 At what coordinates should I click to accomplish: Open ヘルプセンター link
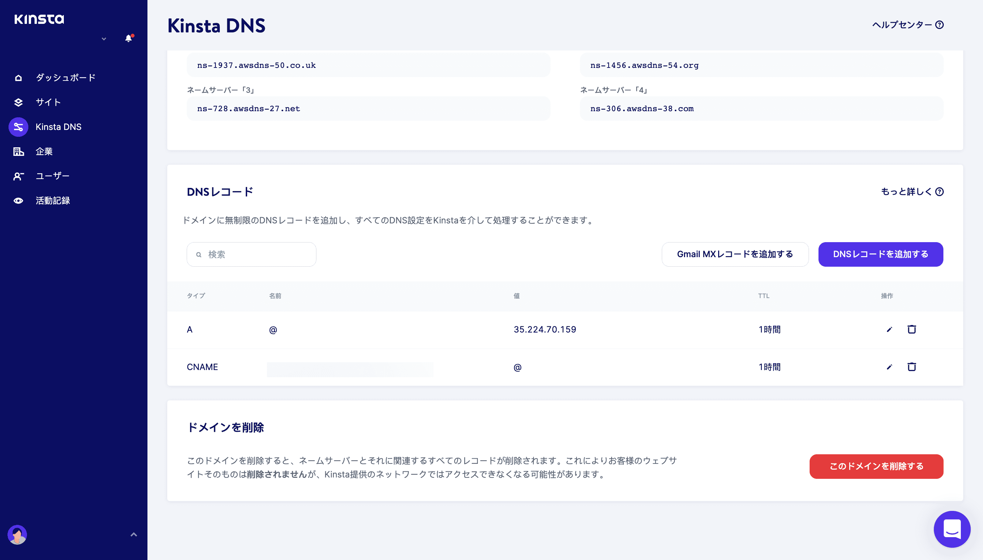click(902, 25)
